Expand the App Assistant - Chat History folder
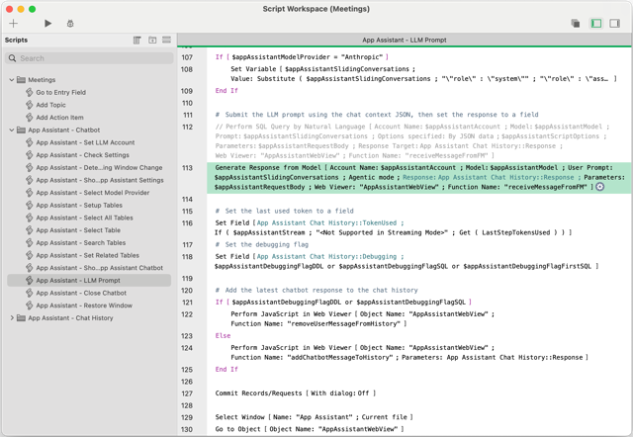The height and width of the screenshot is (437, 633). (12, 318)
